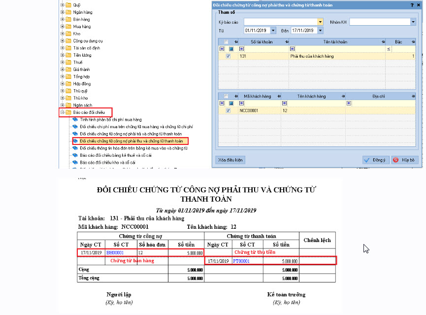This screenshot has width=426, height=315.
Task: Select the Công cụ dụng cụ folder icon
Action: pos(68,41)
